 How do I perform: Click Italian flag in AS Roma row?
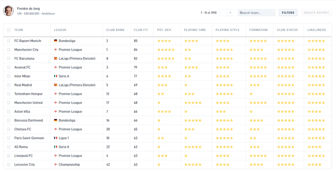56,147
